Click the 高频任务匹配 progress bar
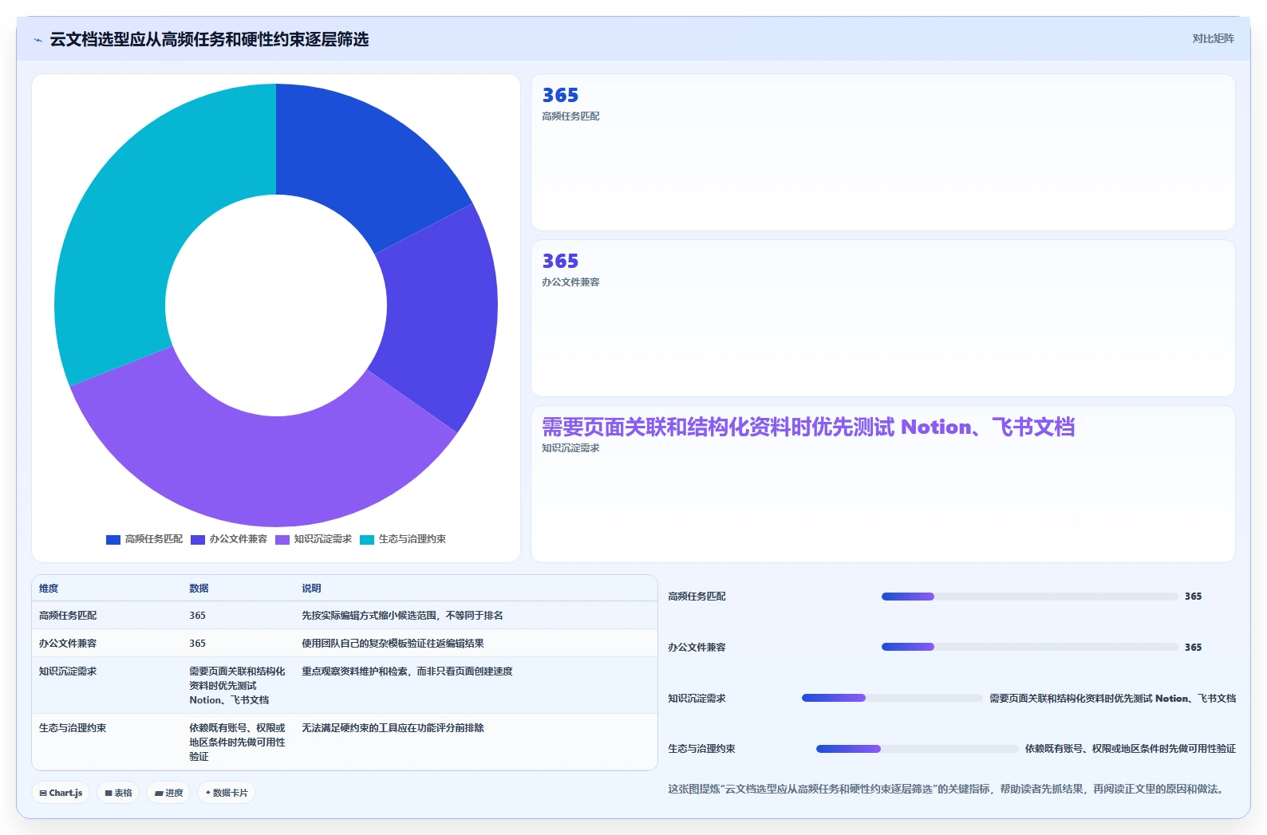1267x835 pixels. [1029, 597]
